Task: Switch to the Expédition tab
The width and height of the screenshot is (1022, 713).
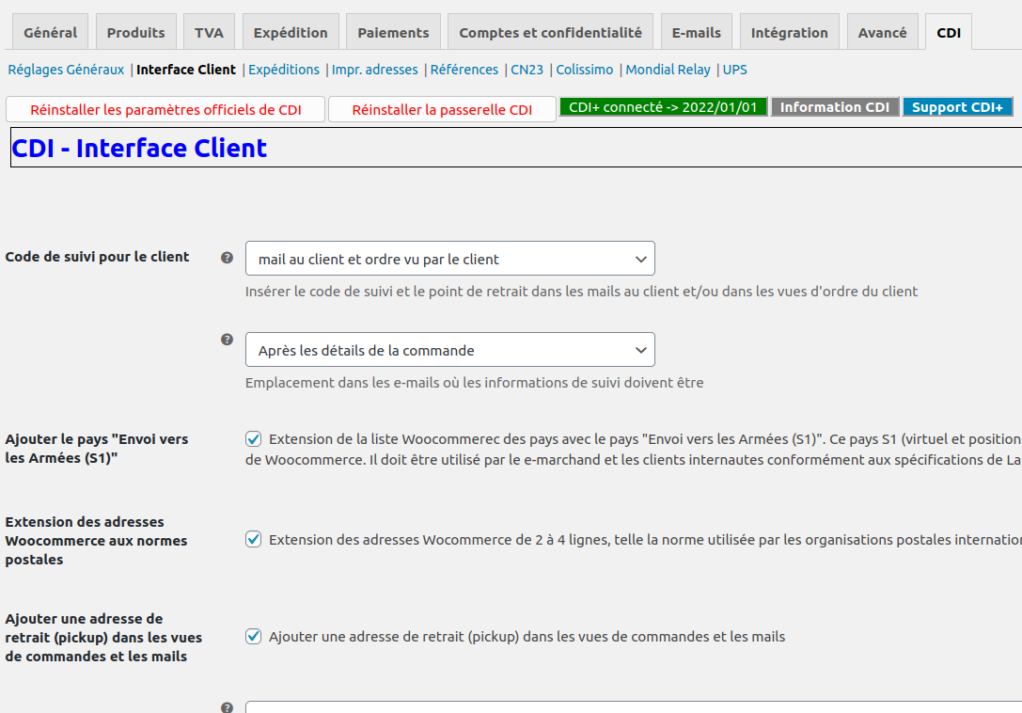Action: point(291,32)
